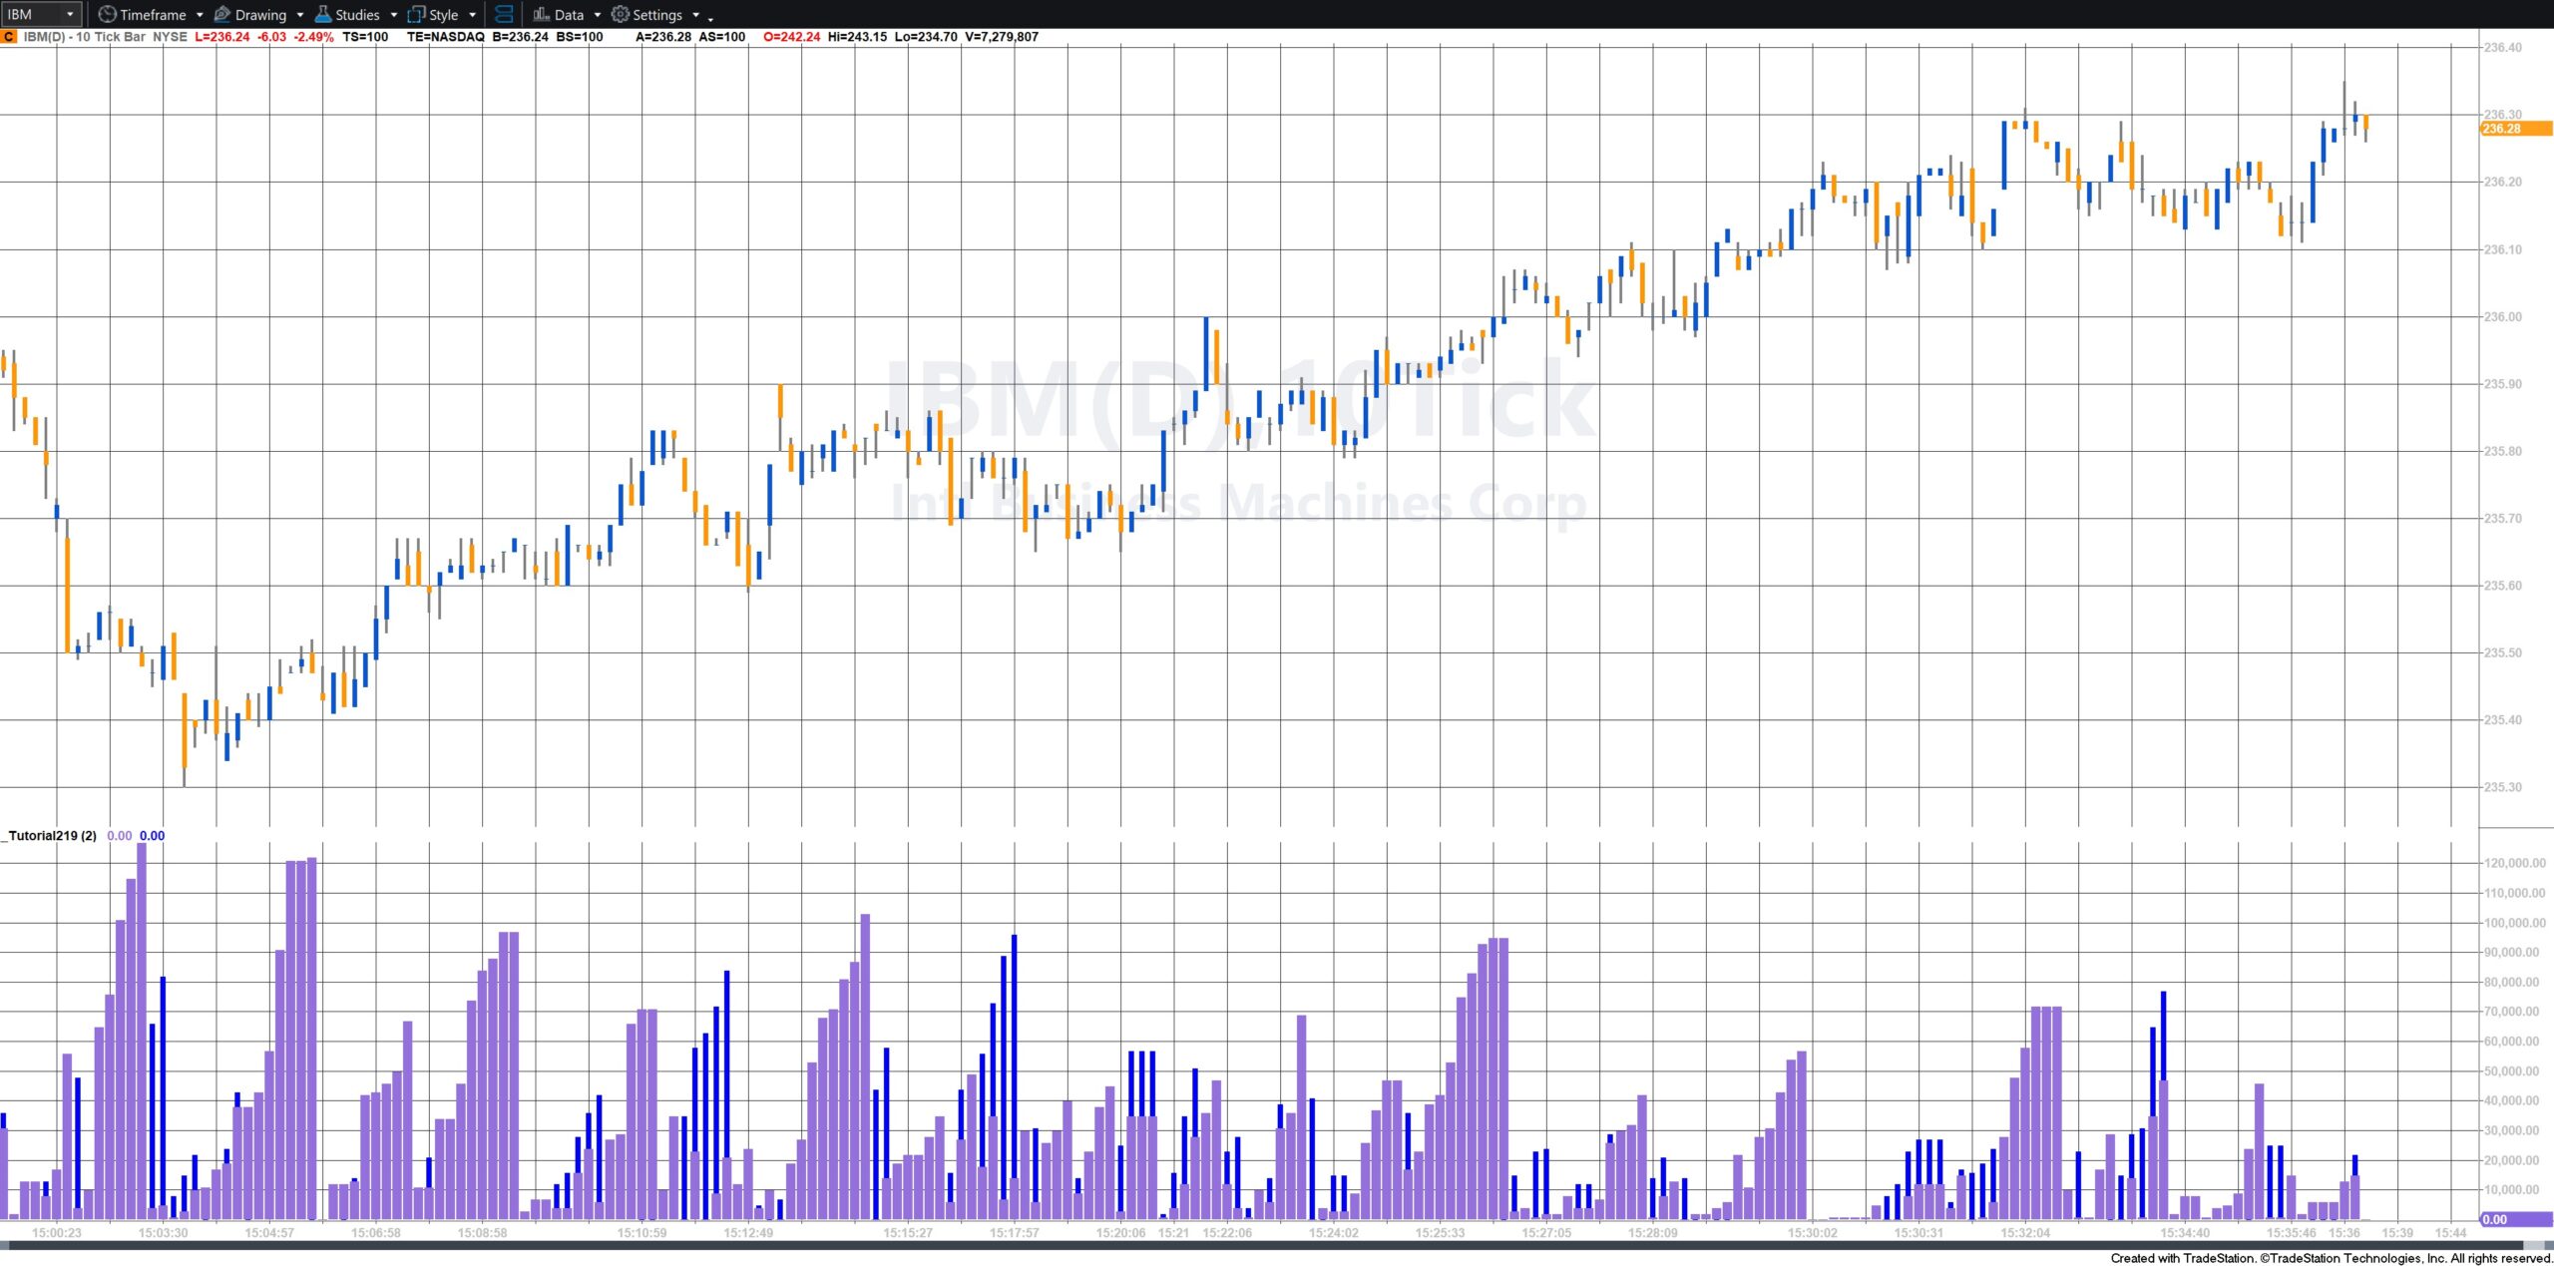This screenshot has height=1266, width=2554.
Task: Click the 15:17:57 time axis label
Action: click(1015, 1233)
